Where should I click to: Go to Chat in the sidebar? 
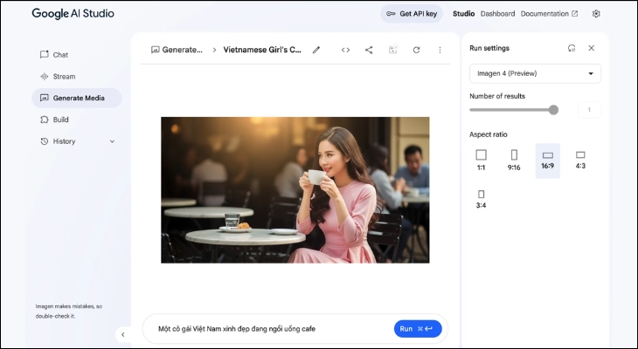60,54
